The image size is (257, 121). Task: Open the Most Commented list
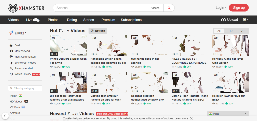click(25, 57)
